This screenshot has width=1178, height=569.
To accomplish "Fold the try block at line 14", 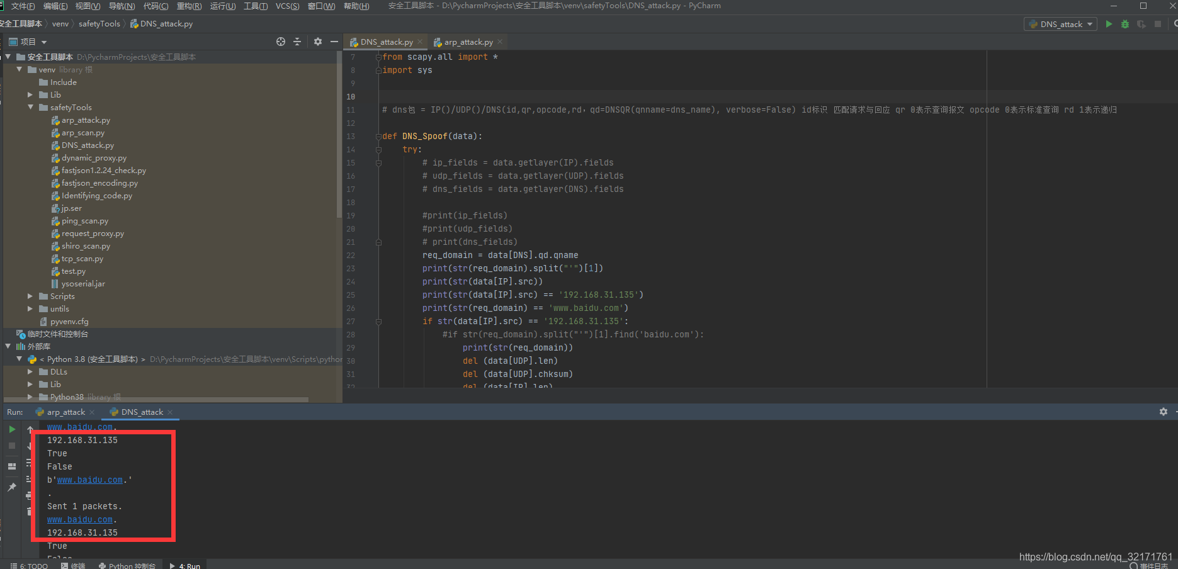I will pos(378,149).
